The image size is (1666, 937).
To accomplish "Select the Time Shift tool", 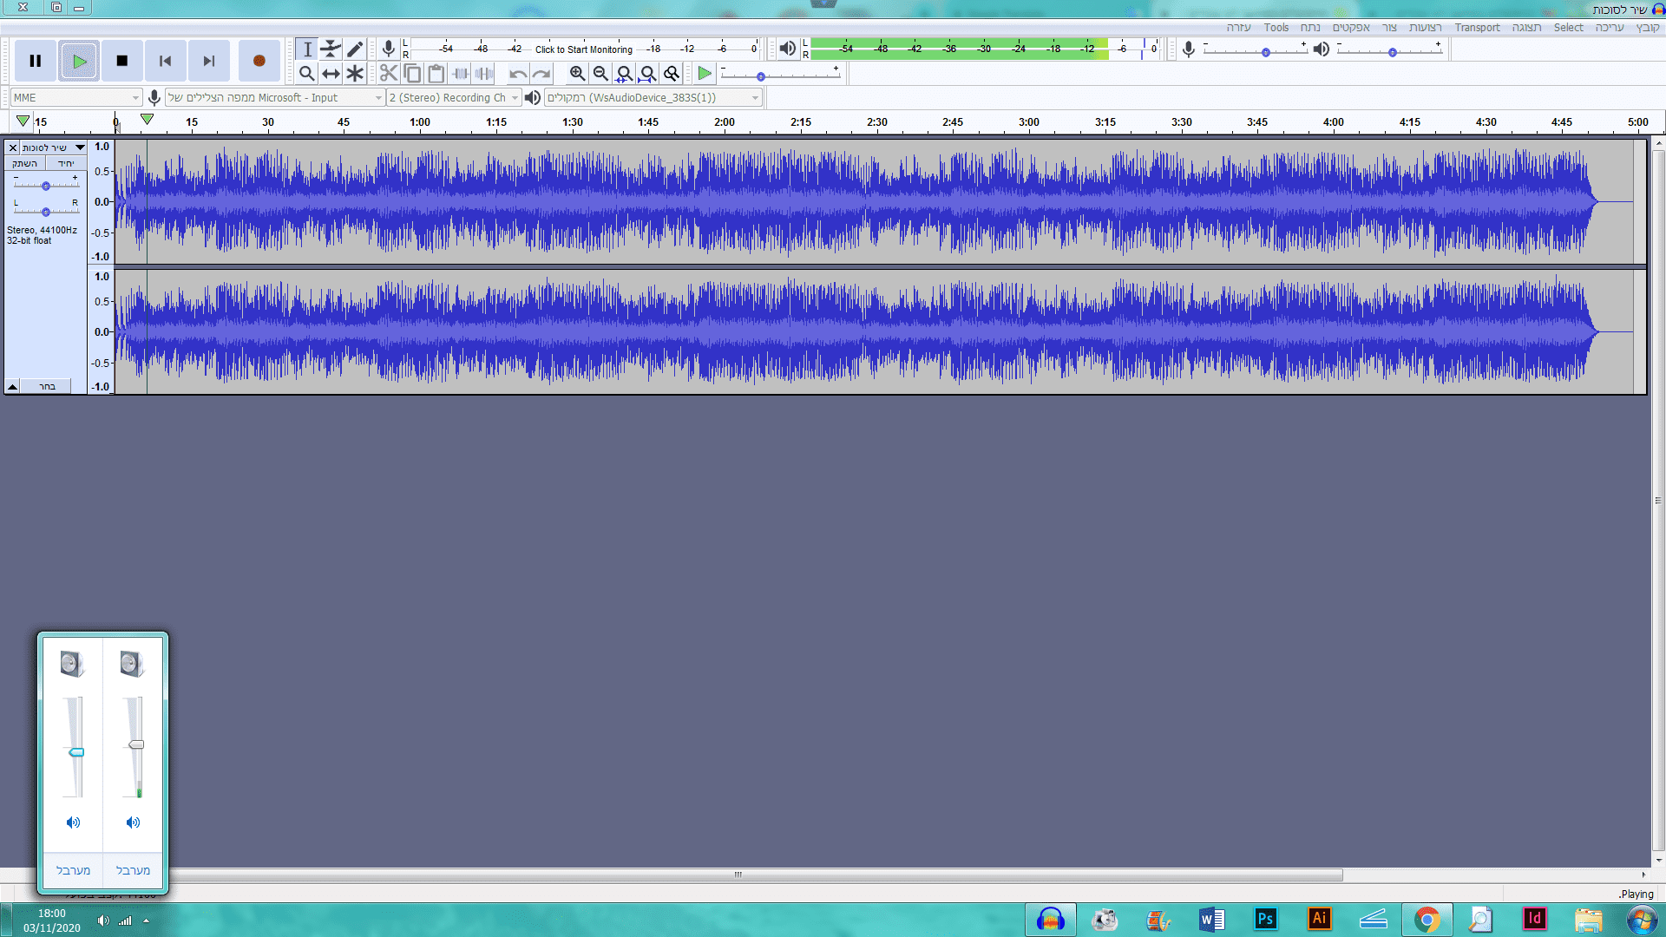I will (x=331, y=74).
